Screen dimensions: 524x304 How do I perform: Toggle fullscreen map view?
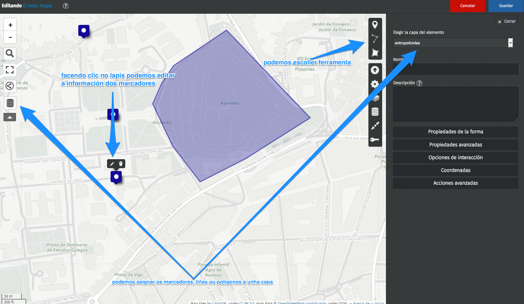[x=10, y=70]
